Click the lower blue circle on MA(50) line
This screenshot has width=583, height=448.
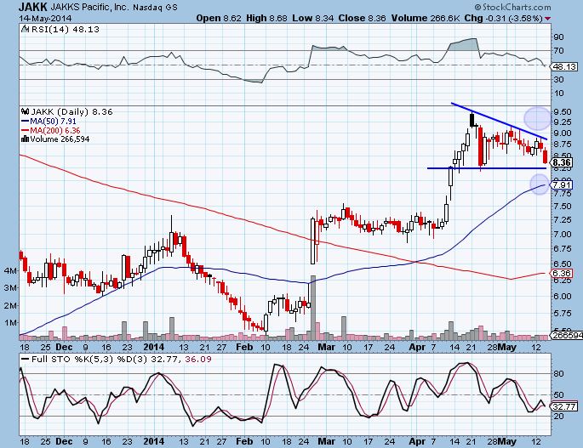(539, 183)
